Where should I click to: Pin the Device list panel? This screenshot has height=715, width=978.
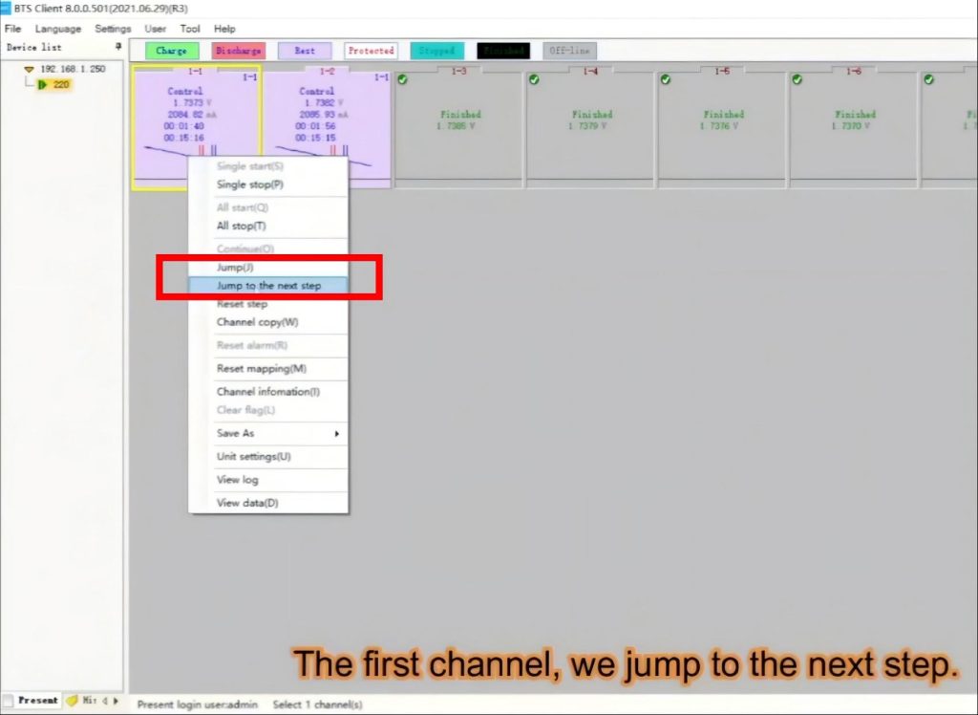coord(117,47)
